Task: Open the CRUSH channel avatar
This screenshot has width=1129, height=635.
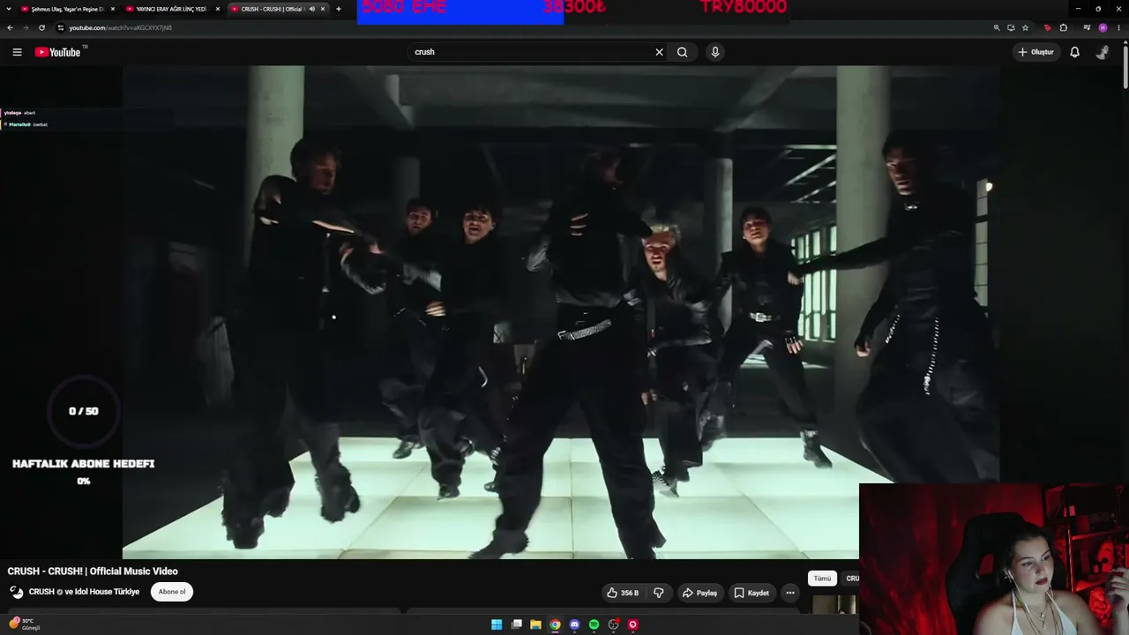Action: coord(17,592)
